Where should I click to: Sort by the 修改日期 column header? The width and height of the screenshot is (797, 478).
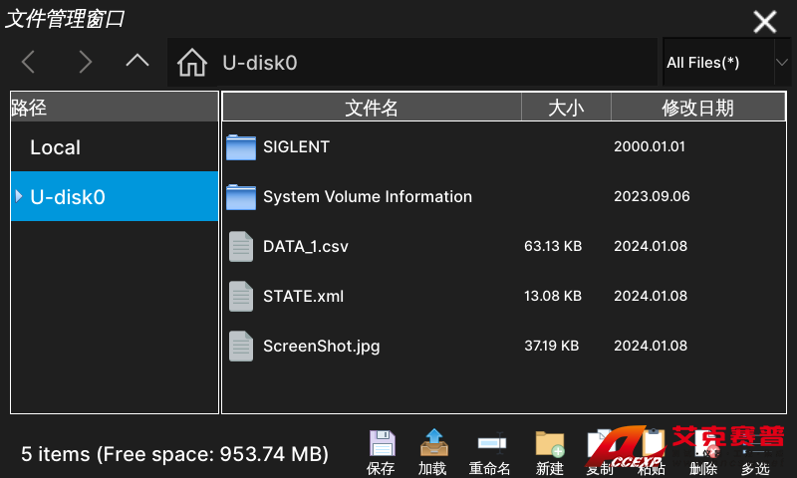point(697,108)
